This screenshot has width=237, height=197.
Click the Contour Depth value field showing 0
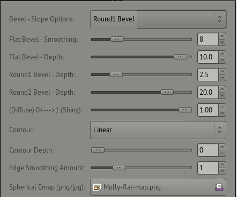208,150
